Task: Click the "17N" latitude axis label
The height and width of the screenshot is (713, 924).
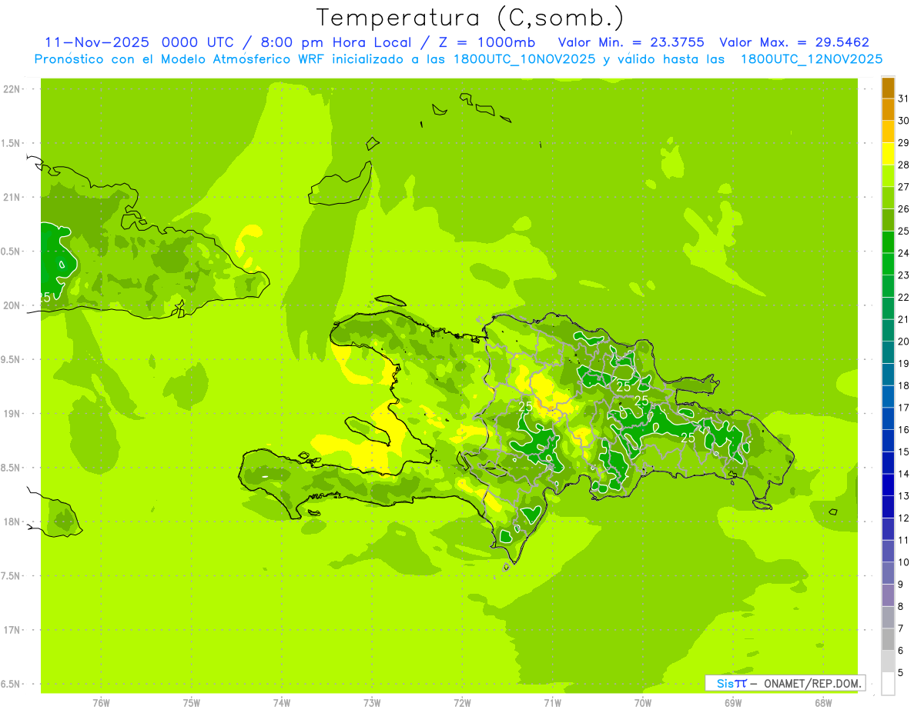Action: 13,630
